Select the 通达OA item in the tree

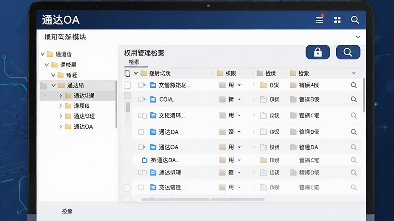(83, 127)
